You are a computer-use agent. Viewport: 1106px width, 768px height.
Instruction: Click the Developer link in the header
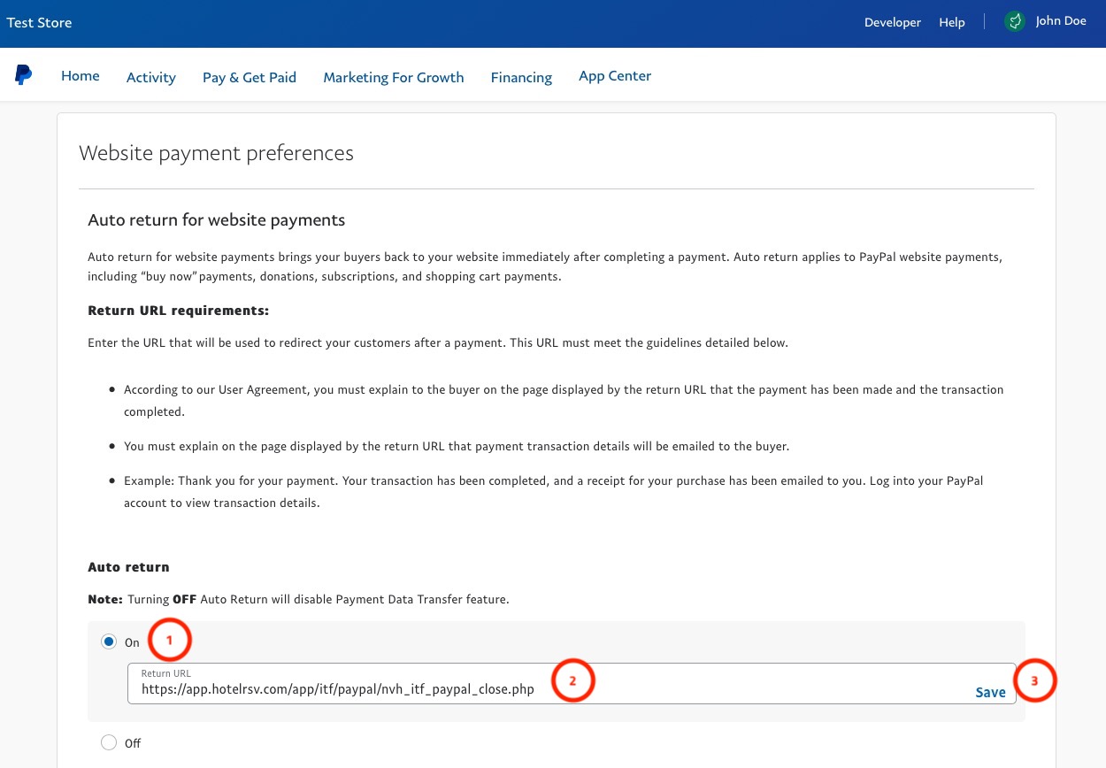(893, 22)
